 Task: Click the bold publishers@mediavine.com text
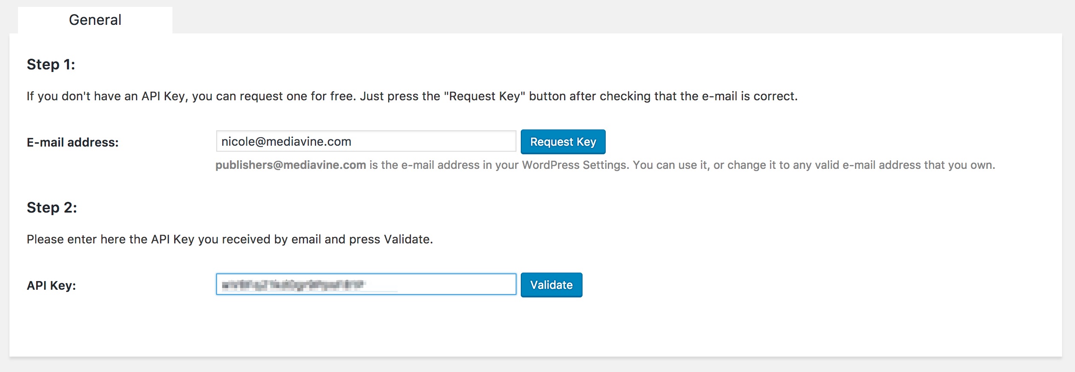pos(290,165)
